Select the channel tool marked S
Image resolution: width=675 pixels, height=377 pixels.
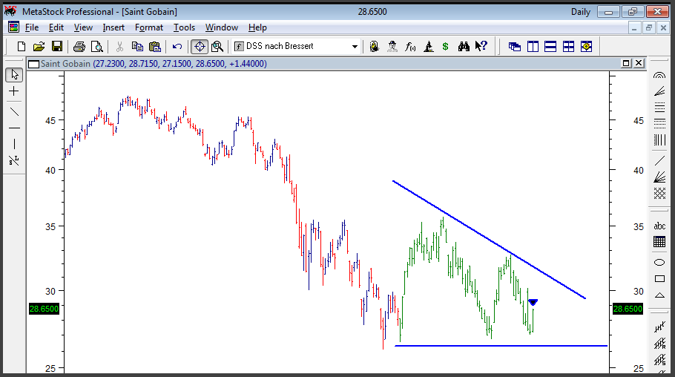[x=659, y=360]
